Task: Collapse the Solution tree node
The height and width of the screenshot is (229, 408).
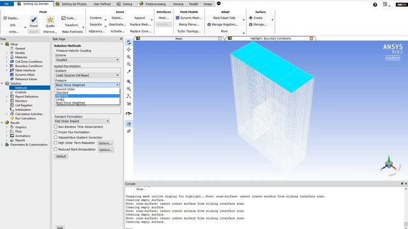Action: [x=2, y=83]
